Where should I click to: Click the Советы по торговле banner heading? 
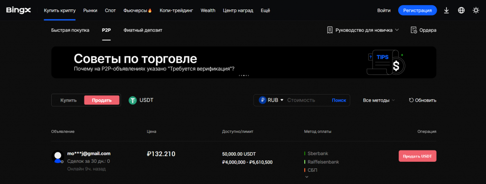pyautogui.click(x=135, y=58)
